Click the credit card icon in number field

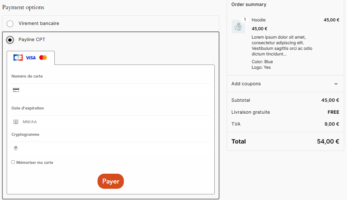coord(16,90)
